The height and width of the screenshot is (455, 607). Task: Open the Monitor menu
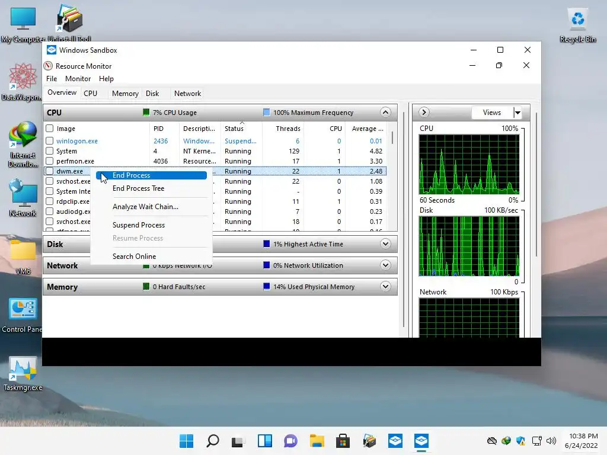click(78, 79)
